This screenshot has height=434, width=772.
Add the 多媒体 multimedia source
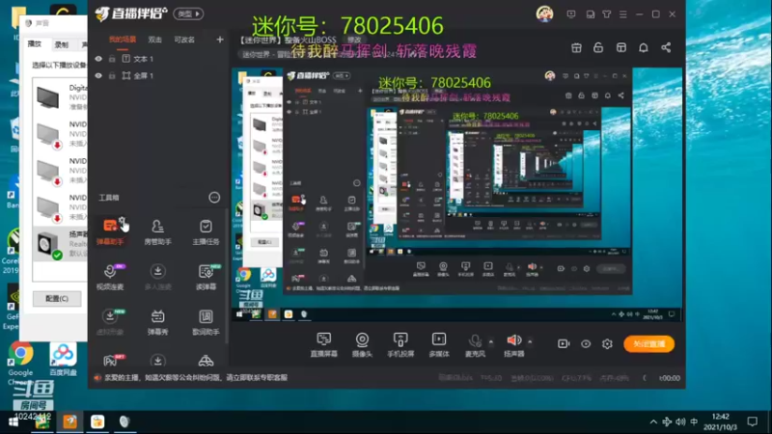point(439,344)
